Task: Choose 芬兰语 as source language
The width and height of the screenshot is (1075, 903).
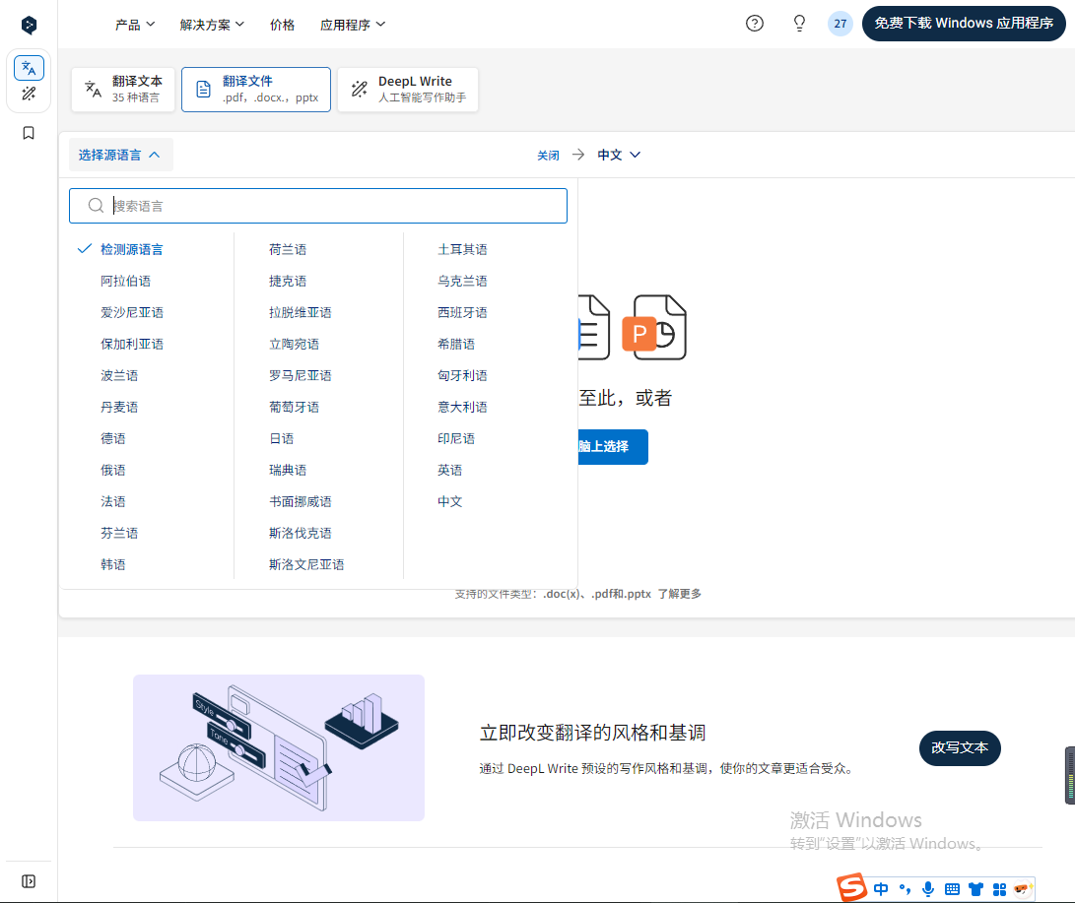Action: coord(119,533)
